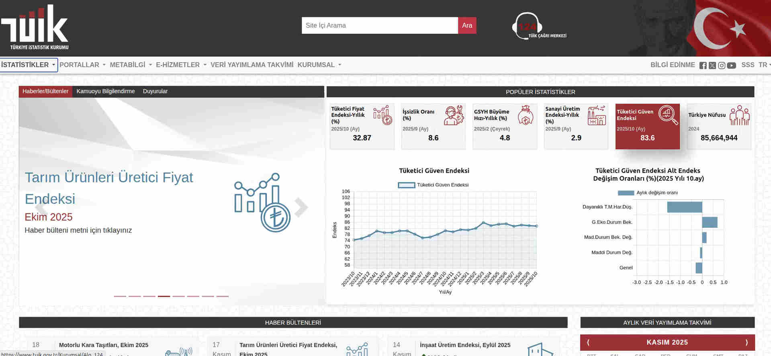Open TÜİK X (Twitter) icon
The image size is (771, 356).
pos(712,65)
